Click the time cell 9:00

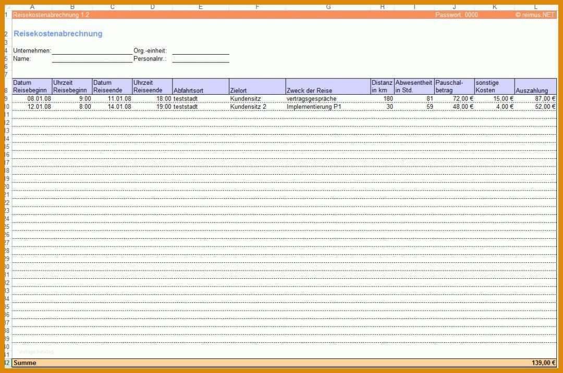(x=72, y=98)
